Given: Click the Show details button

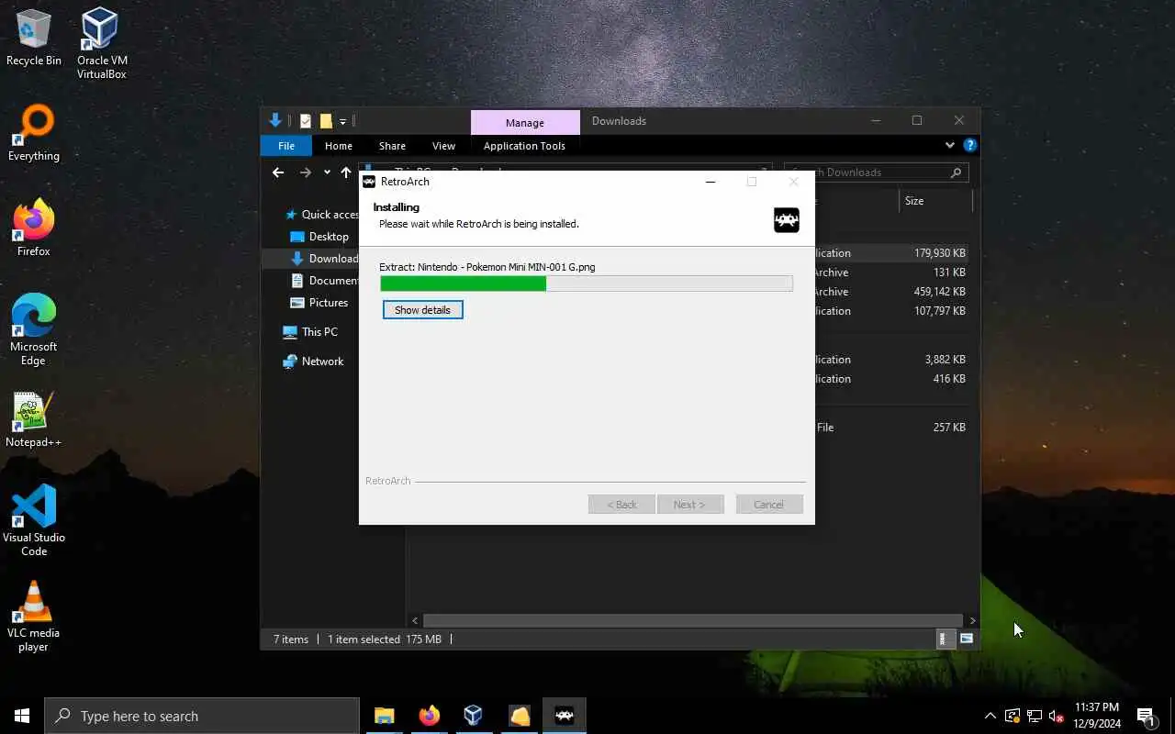Looking at the screenshot, I should (x=422, y=310).
